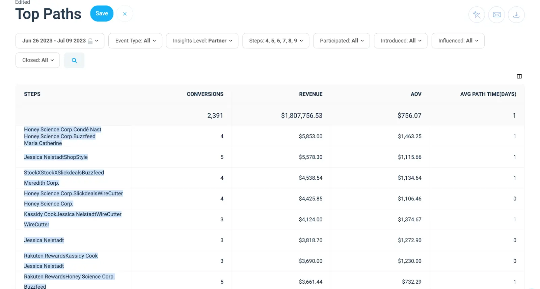Viewport: 540px width, 289px height.
Task: Click revenue cell $4,538.54
Action: [310, 178]
